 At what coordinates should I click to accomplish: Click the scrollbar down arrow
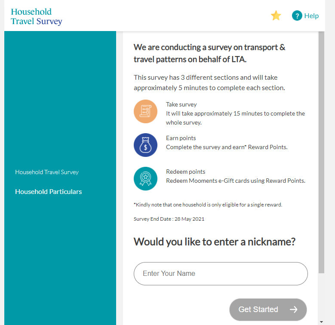click(x=321, y=322)
